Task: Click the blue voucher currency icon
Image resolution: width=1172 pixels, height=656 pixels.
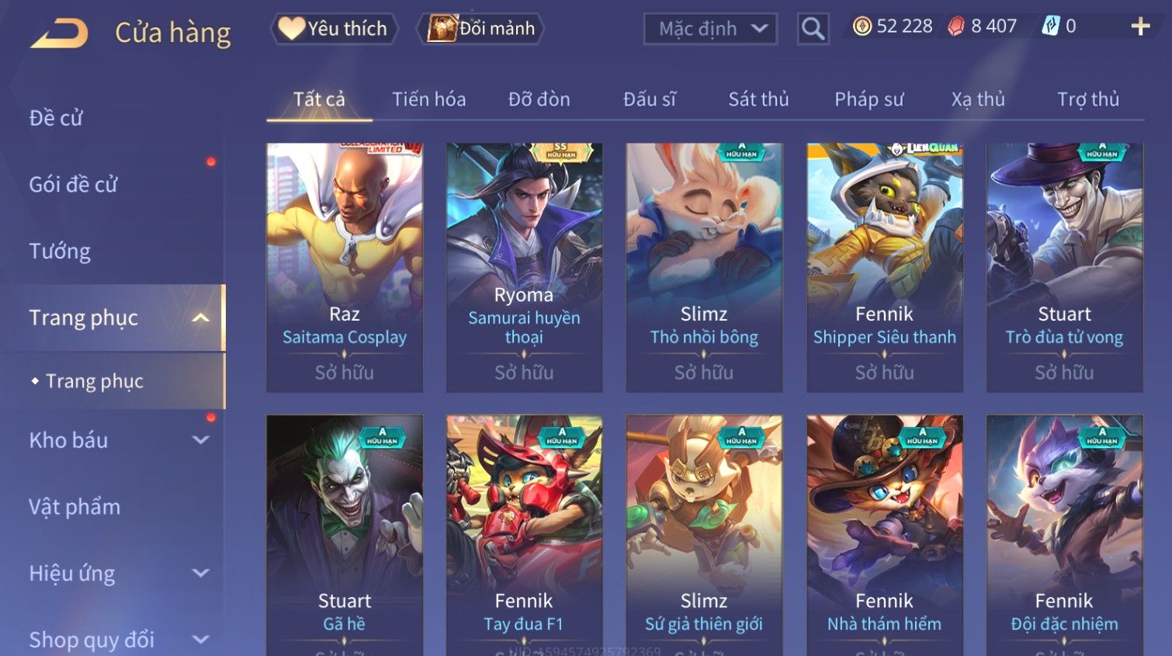Action: coord(1050,26)
